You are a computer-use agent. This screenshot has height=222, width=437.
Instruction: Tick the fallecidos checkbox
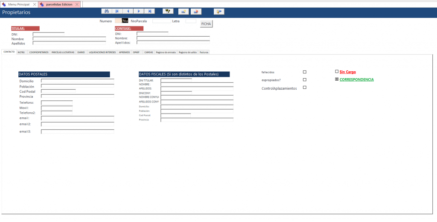[x=304, y=72]
